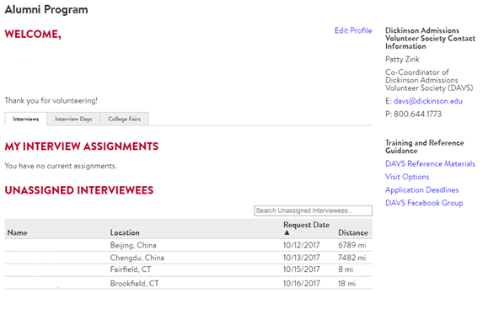Screen dimensions: 488x309
Task: Select the Chengdu, China row
Action: pyautogui.click(x=188, y=258)
